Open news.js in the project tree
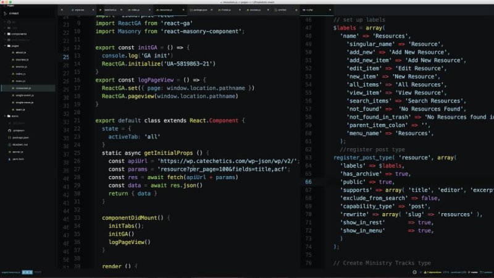This screenshot has width=494, height=278. pos(20,81)
